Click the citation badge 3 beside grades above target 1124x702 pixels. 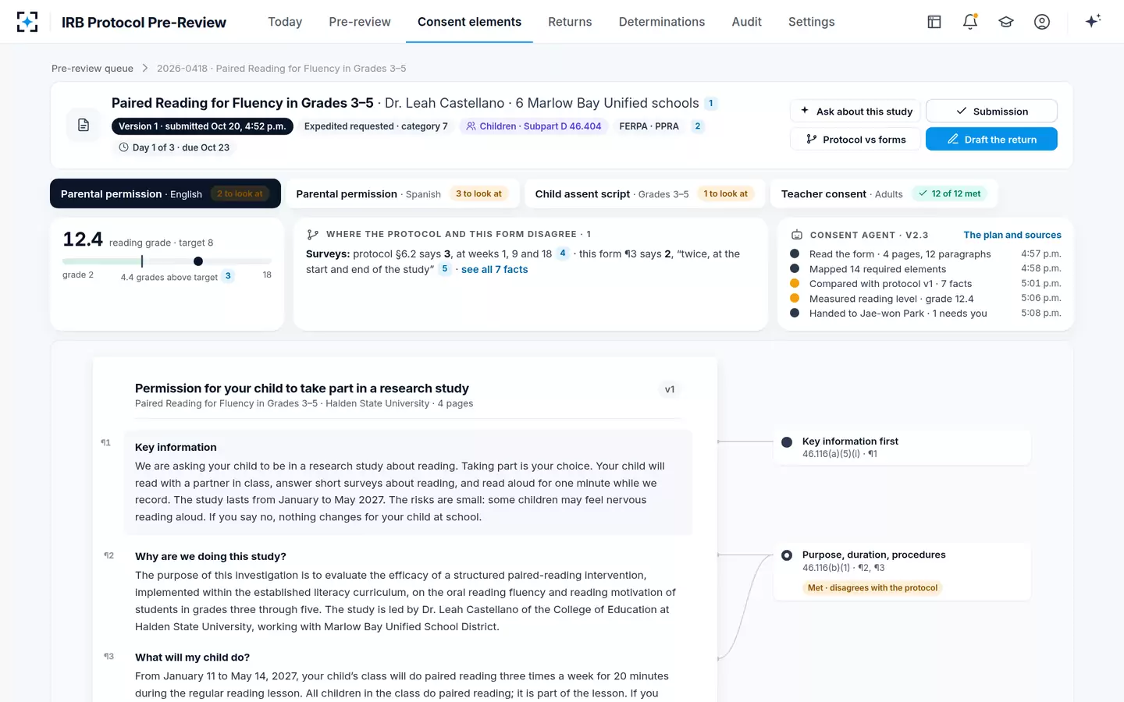pos(228,276)
